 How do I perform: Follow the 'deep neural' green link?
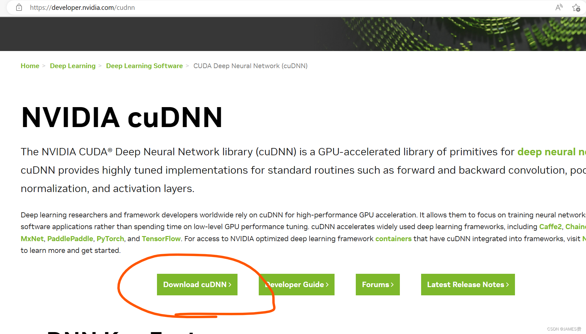551,152
